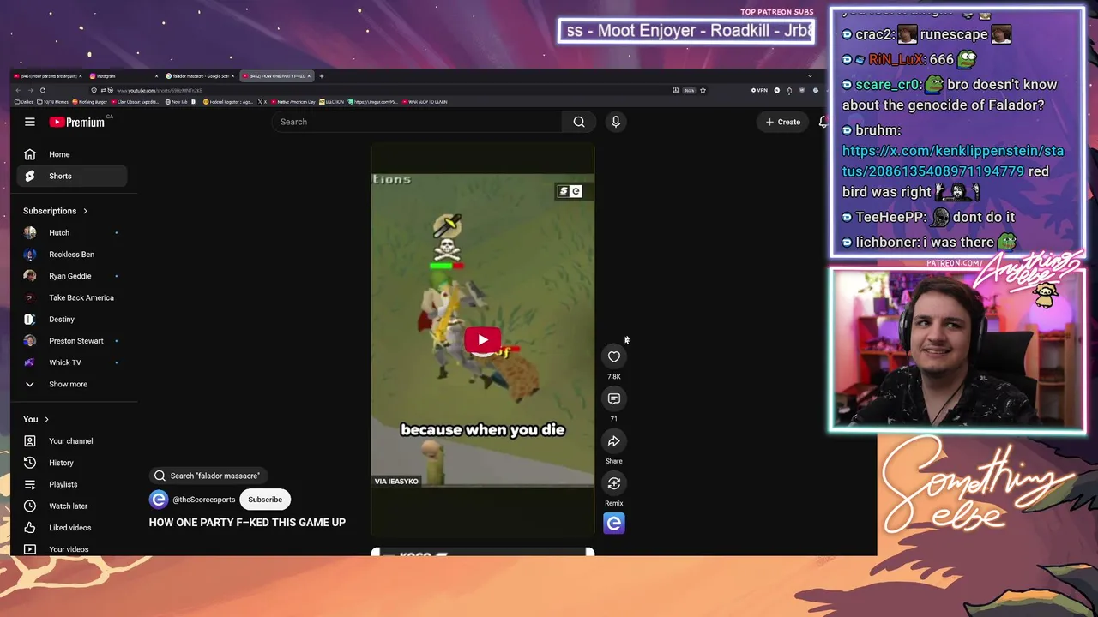Open the 10/10 Memes bookmarks folder
The height and width of the screenshot is (617, 1098).
click(x=53, y=102)
